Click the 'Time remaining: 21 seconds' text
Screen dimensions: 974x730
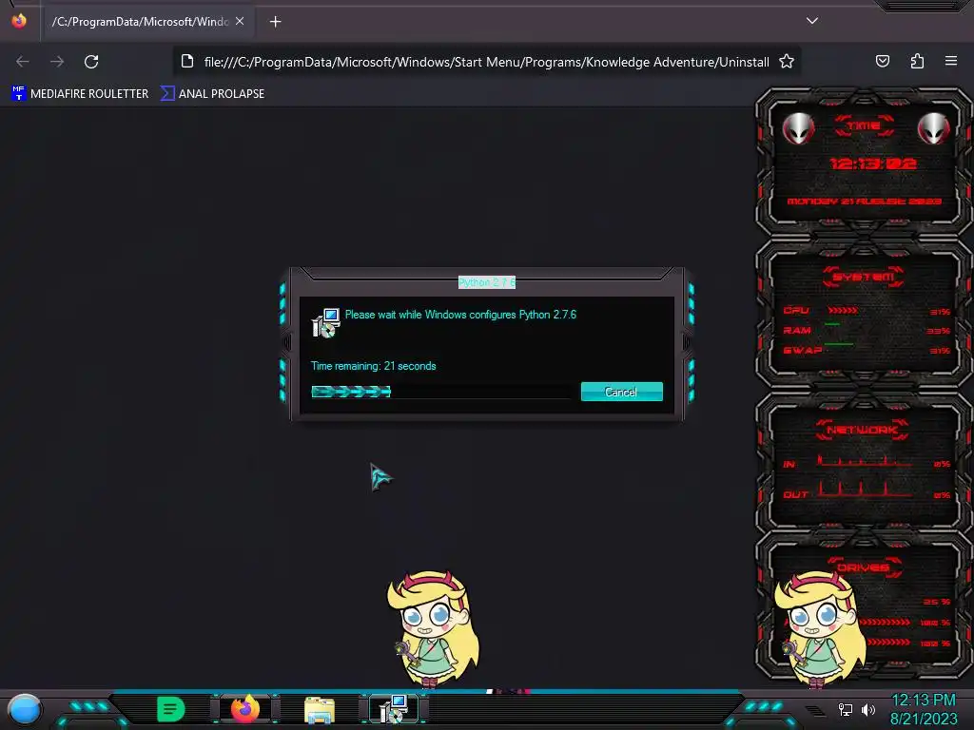tap(373, 366)
